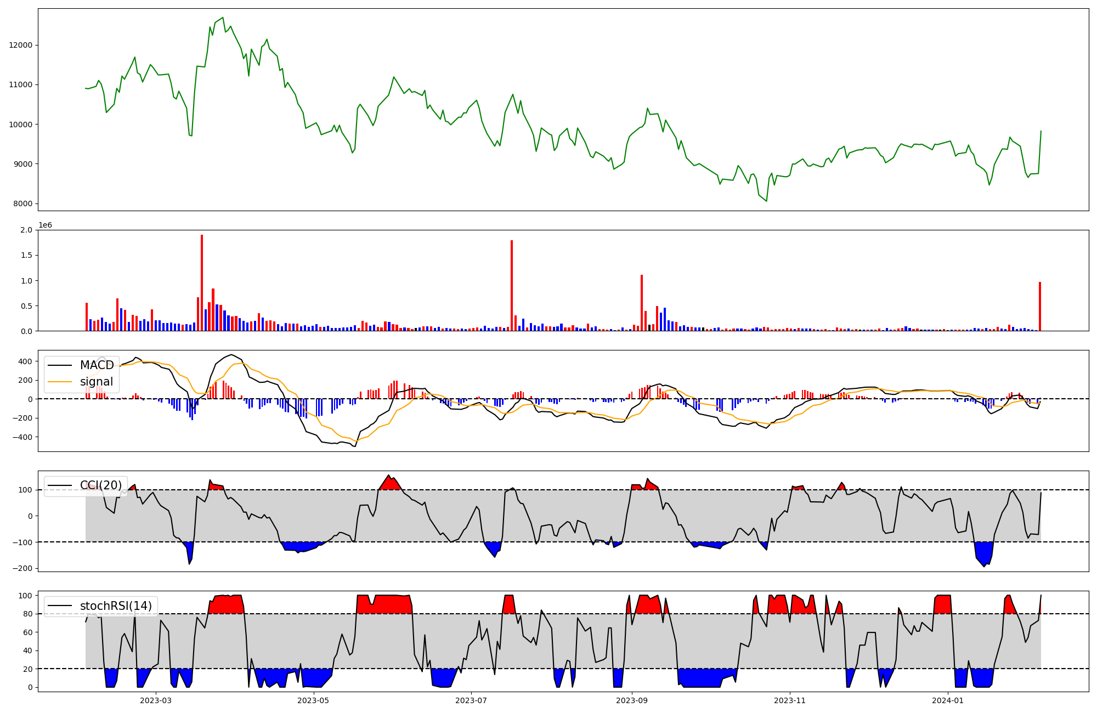
Task: Click the last red volume bar at far right
Action: [x=1040, y=306]
